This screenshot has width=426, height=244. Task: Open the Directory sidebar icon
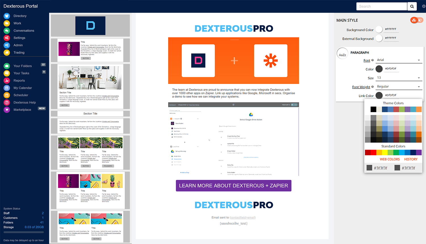click(x=7, y=16)
